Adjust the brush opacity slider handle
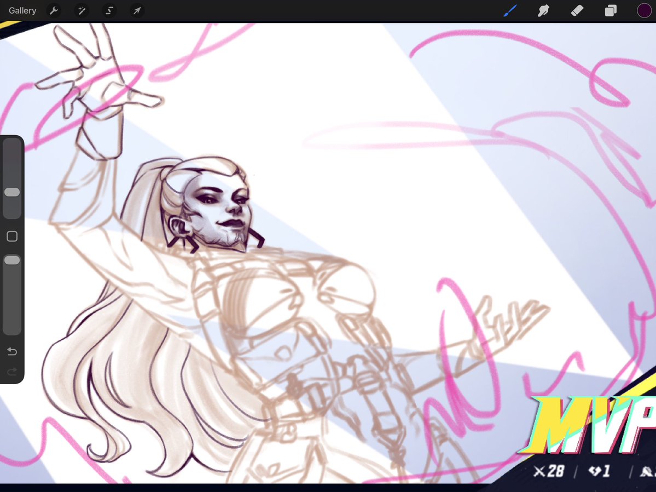Screen dimensions: 656x492 pos(12,260)
